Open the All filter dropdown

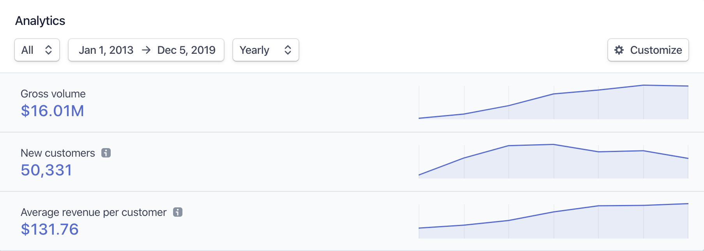point(37,50)
